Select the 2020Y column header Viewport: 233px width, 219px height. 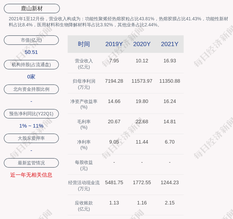pyautogui.click(x=142, y=44)
